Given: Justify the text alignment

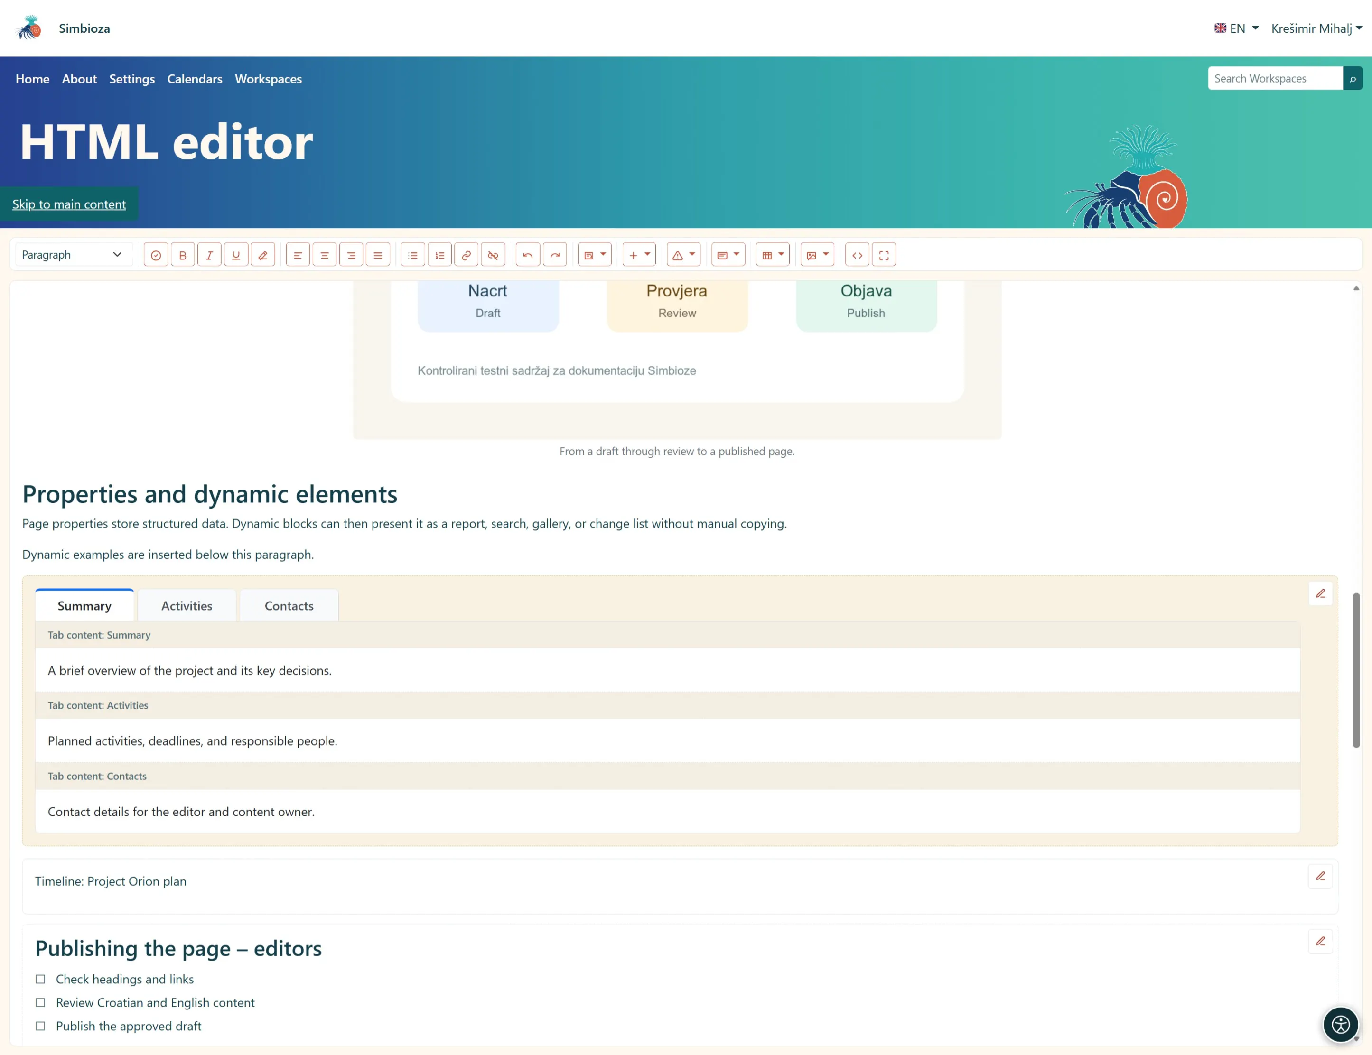Looking at the screenshot, I should click(378, 255).
